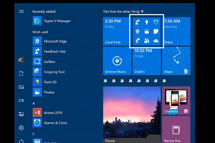Open the Surface app
215x143 pixels.
[x=44, y=61]
